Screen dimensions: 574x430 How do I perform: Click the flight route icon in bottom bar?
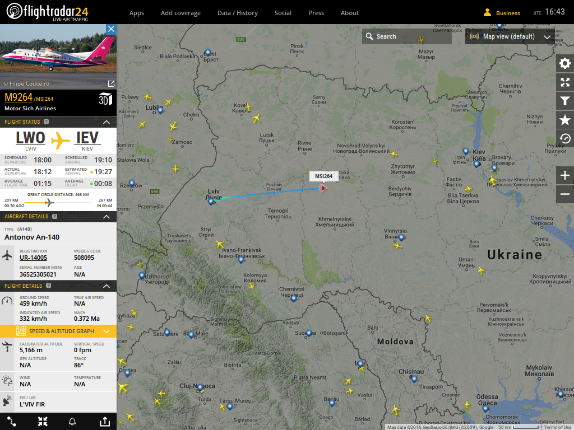point(11,422)
